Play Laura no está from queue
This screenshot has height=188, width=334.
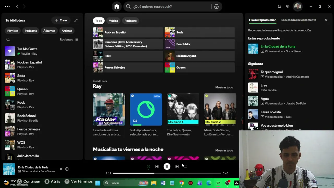[x=288, y=114]
